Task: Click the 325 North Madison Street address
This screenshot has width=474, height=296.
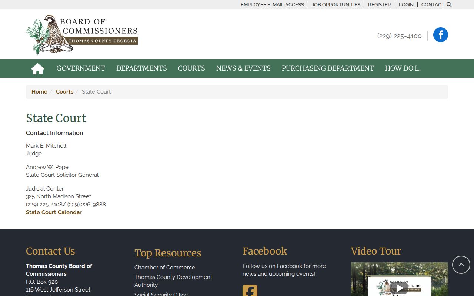Action: 59,196
